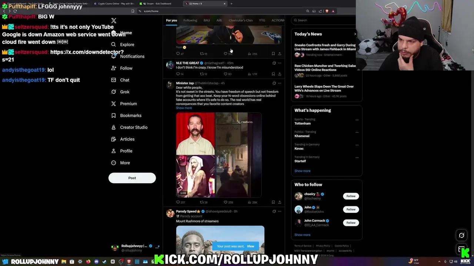Follow the account named John
The height and width of the screenshot is (266, 474).
(x=351, y=209)
